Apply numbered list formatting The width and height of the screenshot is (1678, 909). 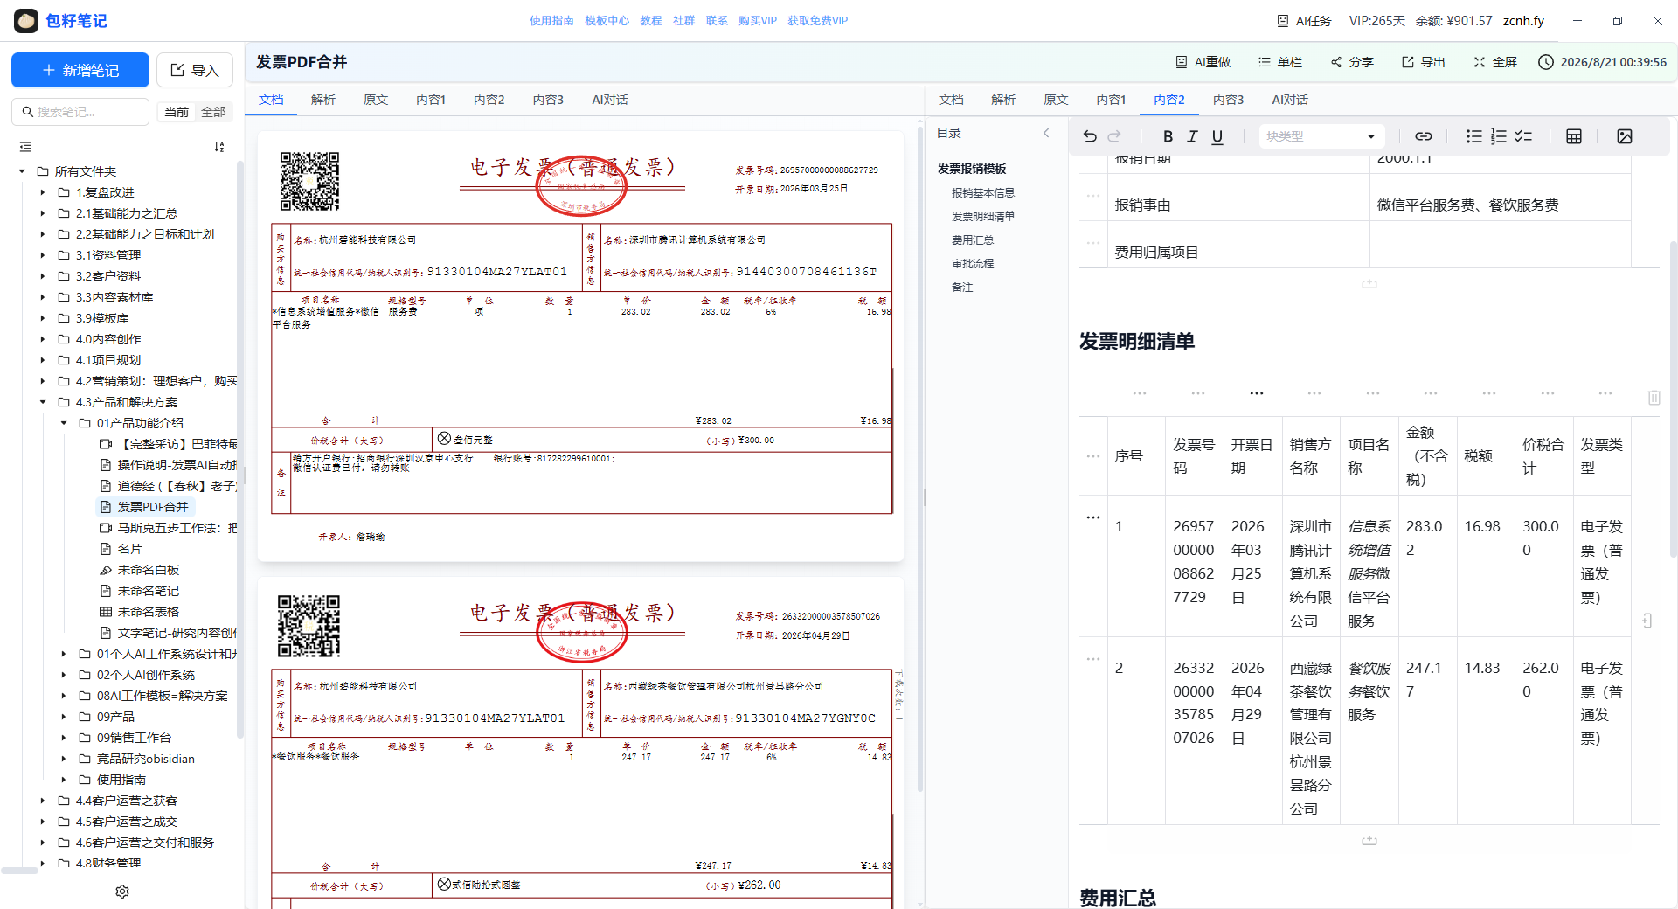1499,136
